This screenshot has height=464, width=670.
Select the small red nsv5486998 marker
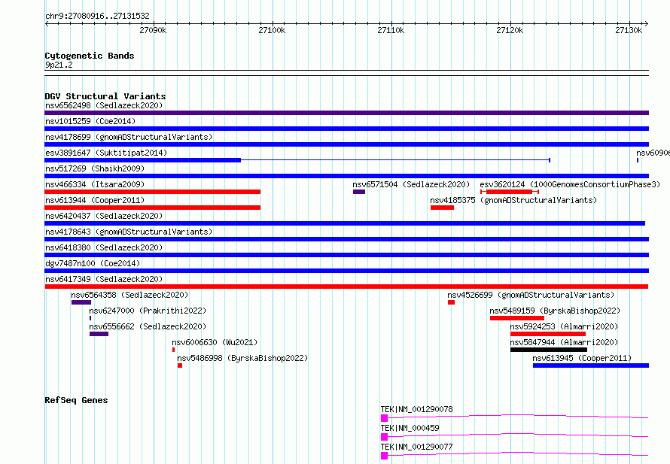pos(180,365)
